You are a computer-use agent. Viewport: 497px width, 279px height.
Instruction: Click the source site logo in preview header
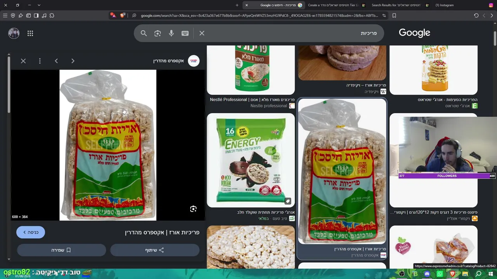tap(193, 61)
